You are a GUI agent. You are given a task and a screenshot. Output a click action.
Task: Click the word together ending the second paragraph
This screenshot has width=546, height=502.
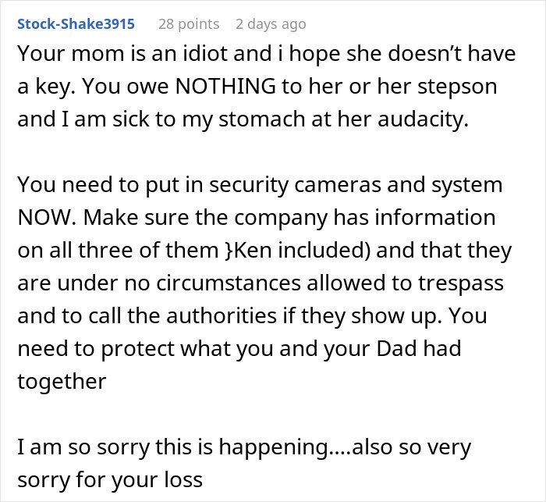click(62, 382)
